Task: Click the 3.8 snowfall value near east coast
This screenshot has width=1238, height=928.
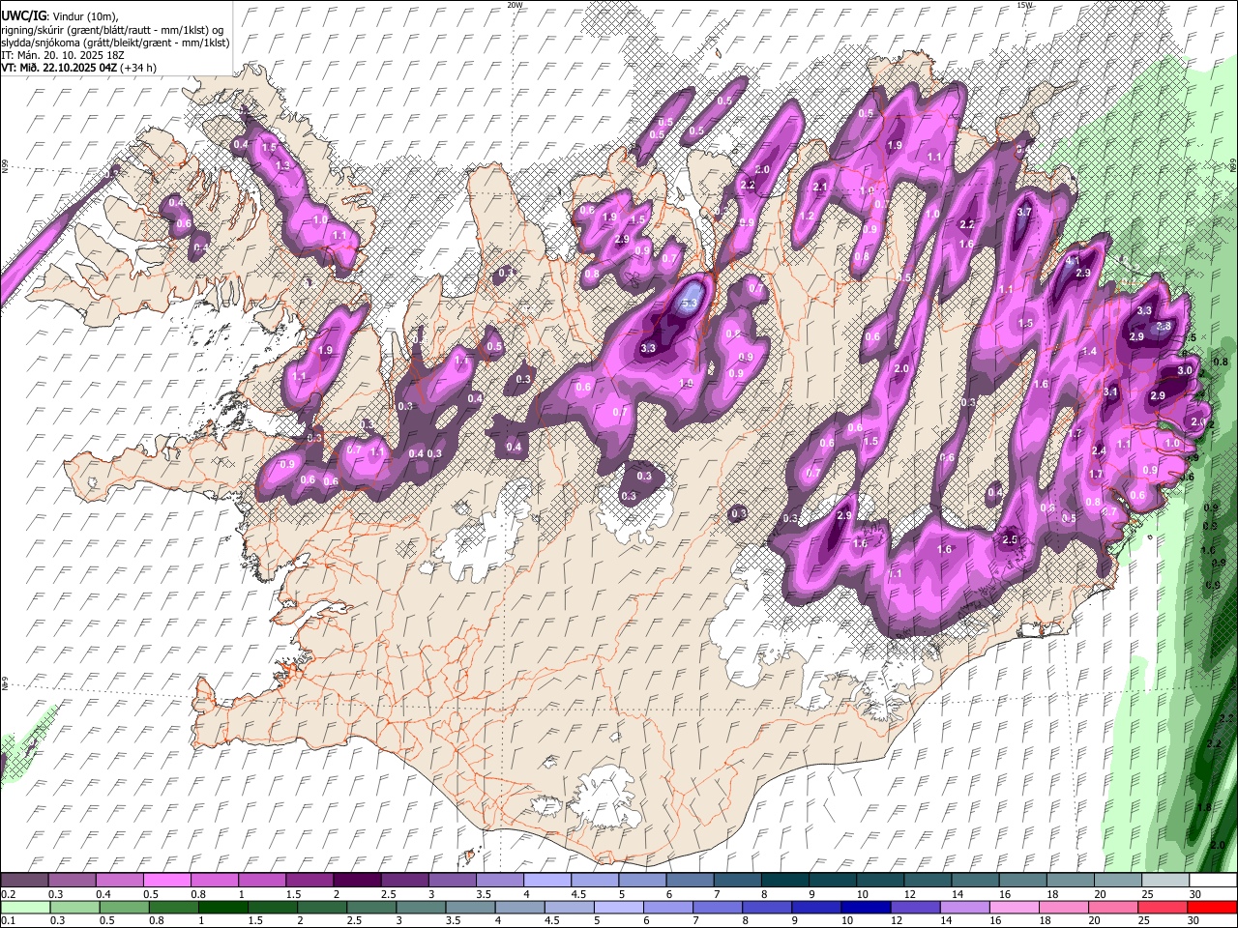Action: coord(1164,327)
